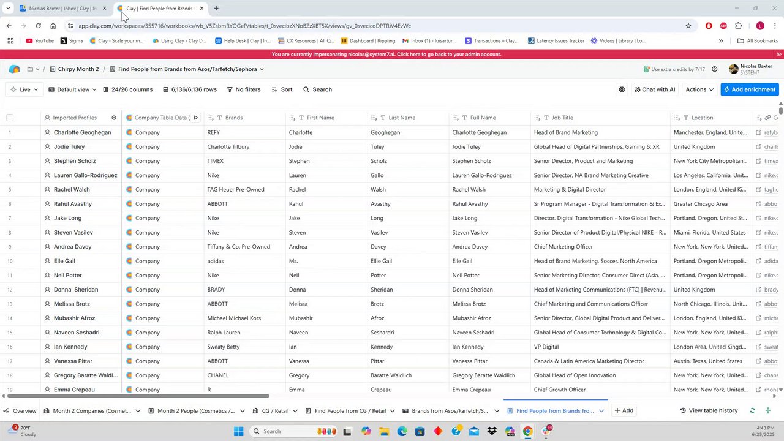Image resolution: width=784 pixels, height=441 pixels.
Task: Click the Use extra credits by 7/17 notice
Action: click(x=674, y=69)
